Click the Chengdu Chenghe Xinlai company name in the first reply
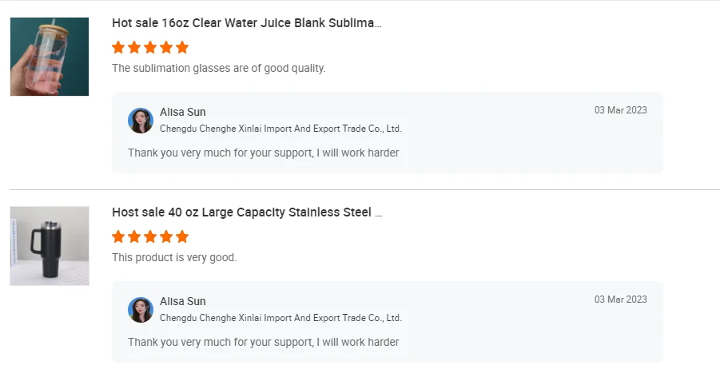The image size is (720, 377). click(280, 129)
